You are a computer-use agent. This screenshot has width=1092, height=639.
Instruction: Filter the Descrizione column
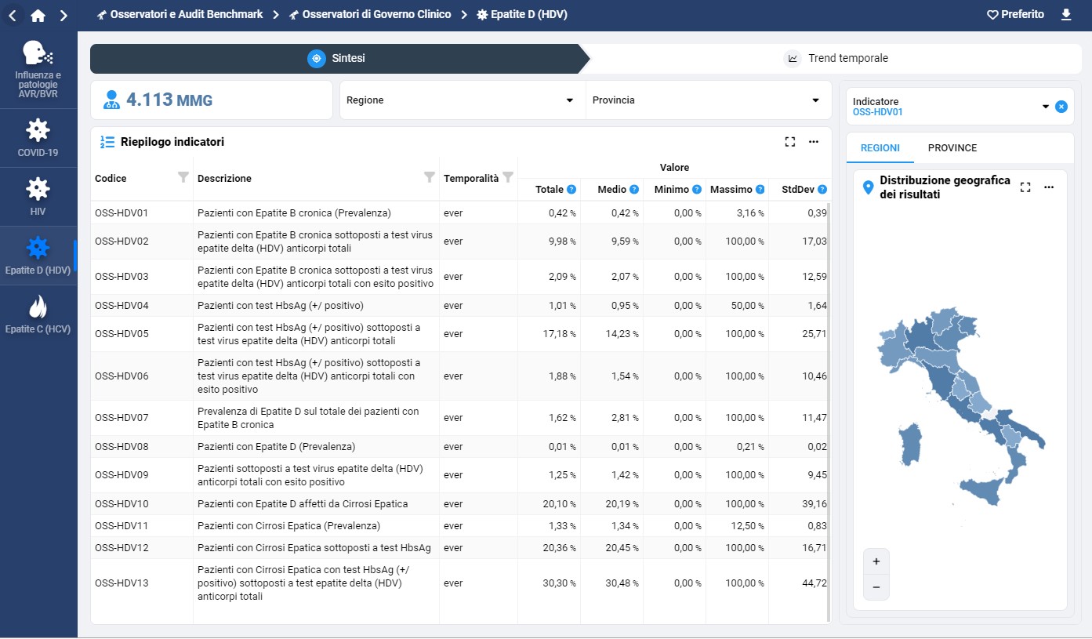click(429, 177)
